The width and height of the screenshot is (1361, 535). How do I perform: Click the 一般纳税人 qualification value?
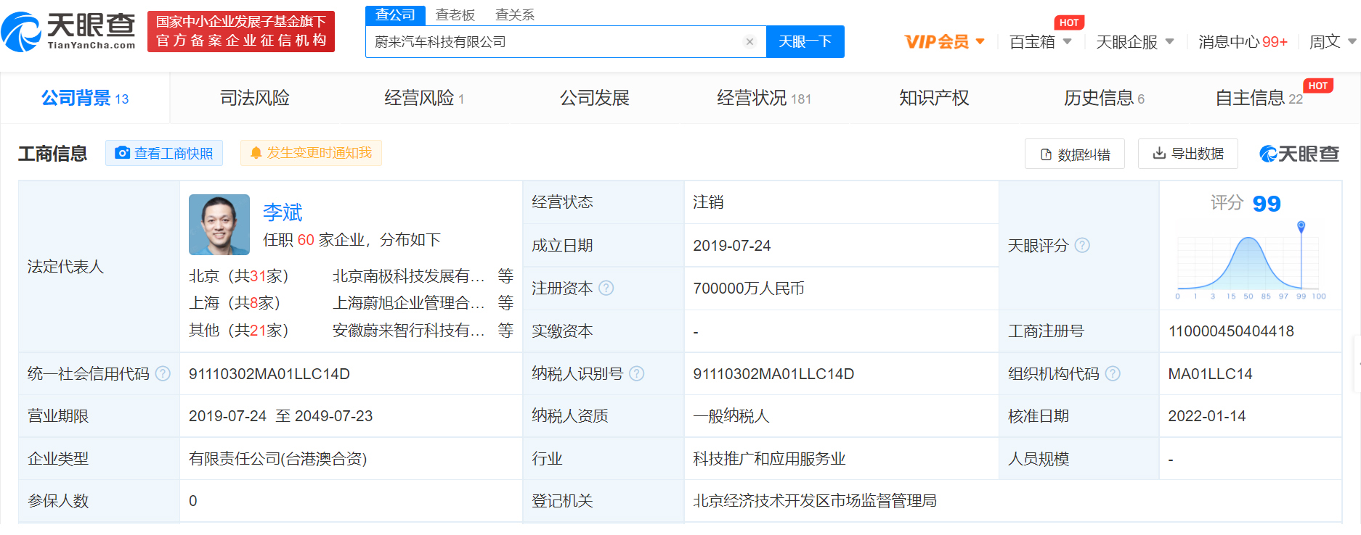point(731,416)
